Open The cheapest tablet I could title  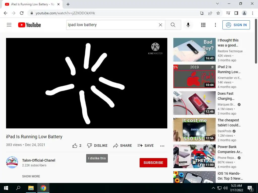pos(229,123)
